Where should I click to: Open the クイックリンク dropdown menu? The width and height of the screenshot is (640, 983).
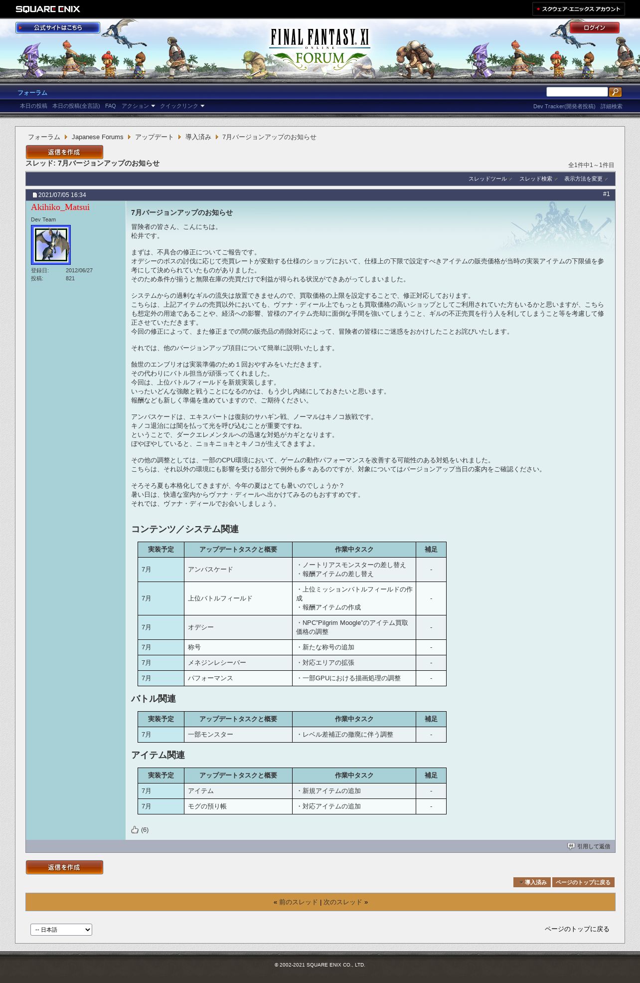point(182,106)
